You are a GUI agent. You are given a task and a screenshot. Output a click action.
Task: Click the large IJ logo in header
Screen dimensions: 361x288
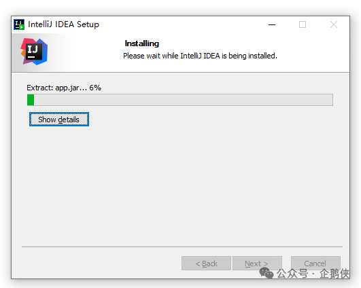pos(34,52)
